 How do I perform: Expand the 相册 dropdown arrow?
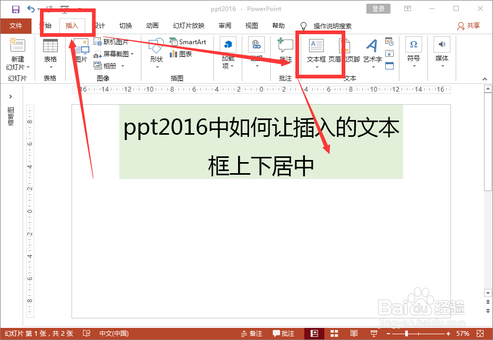click(122, 66)
